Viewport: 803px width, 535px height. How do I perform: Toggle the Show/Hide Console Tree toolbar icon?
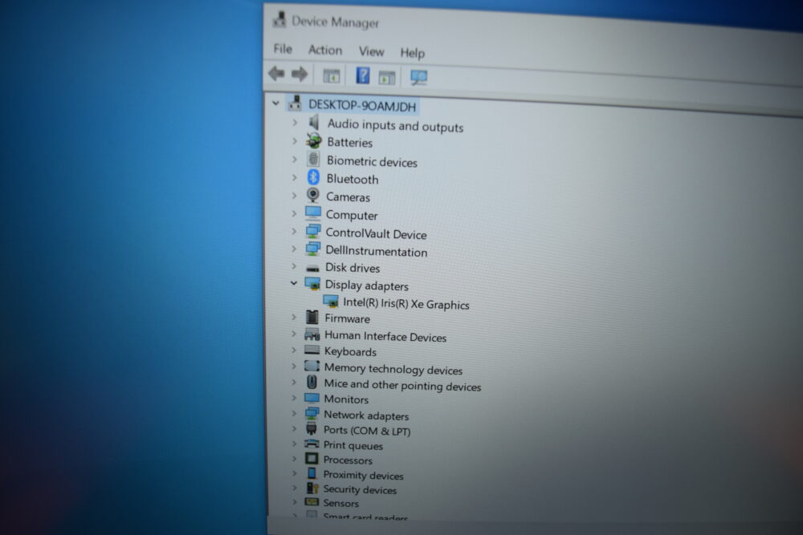click(x=332, y=76)
